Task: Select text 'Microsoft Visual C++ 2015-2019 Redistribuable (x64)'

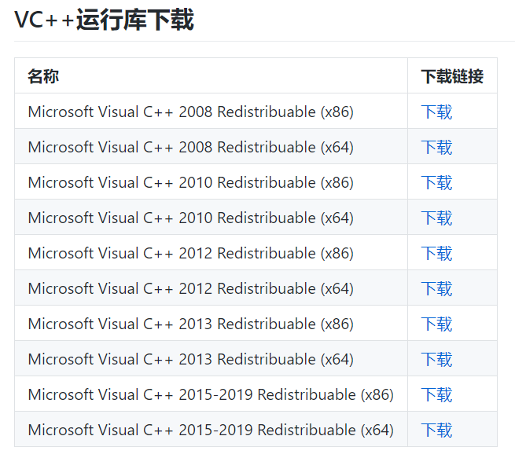Action: tap(211, 431)
